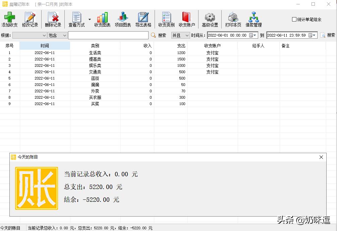
Task: Click 搜索 button beside keyword field
Action: [x=159, y=35]
